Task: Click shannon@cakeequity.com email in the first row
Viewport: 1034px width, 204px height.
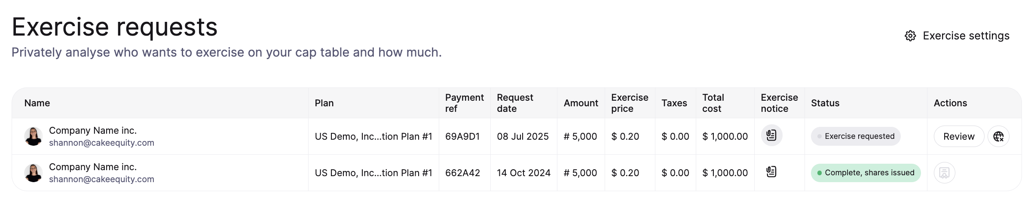Action: pos(101,143)
